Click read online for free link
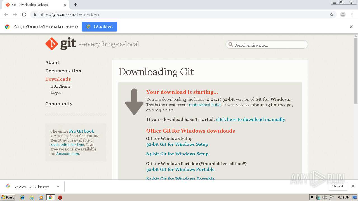 point(67,145)
